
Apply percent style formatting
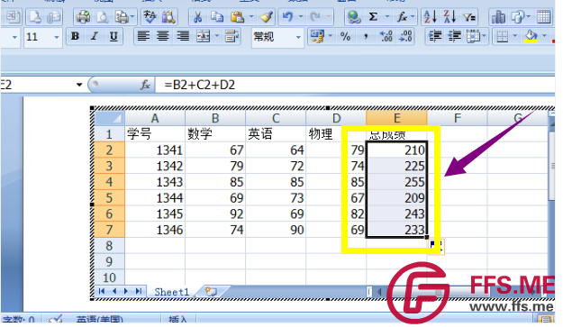(345, 36)
